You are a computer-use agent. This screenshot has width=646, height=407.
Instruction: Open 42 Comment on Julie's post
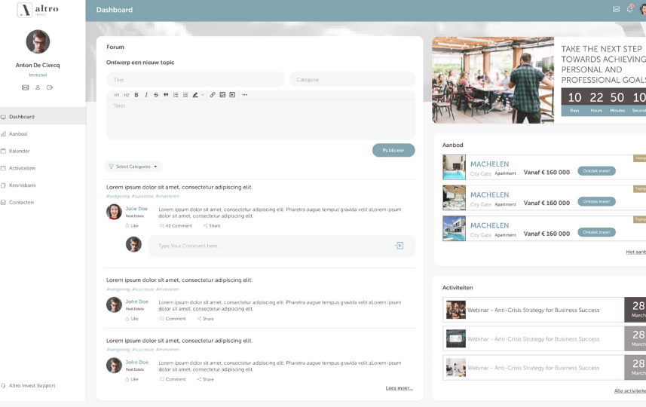176,226
